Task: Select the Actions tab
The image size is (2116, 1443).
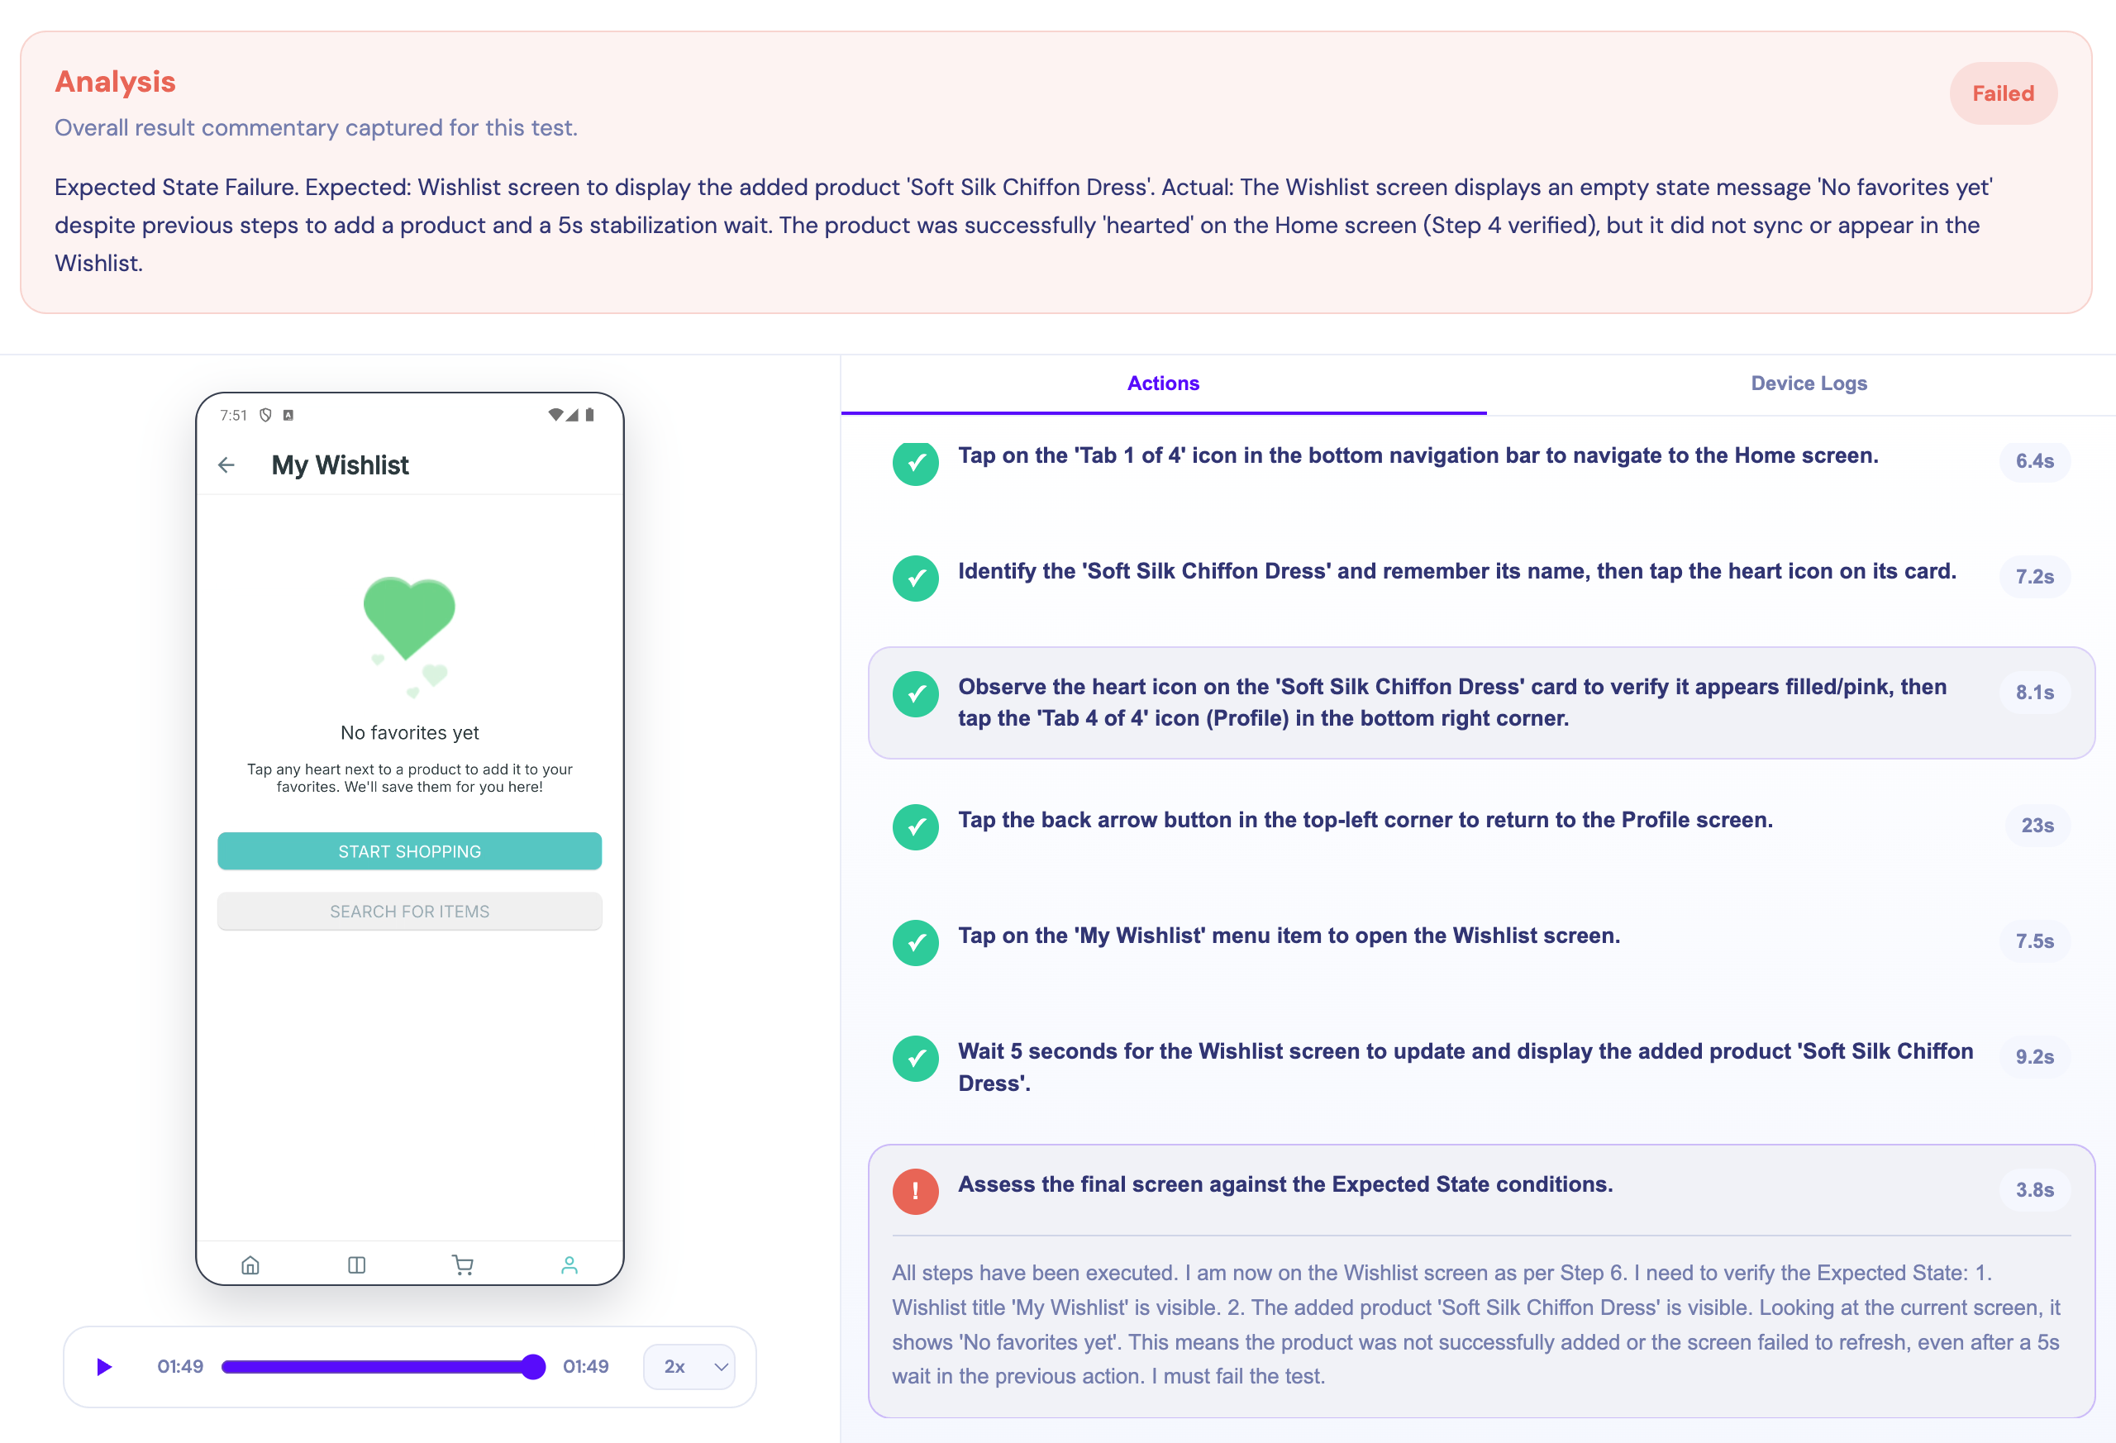Action: coord(1164,383)
